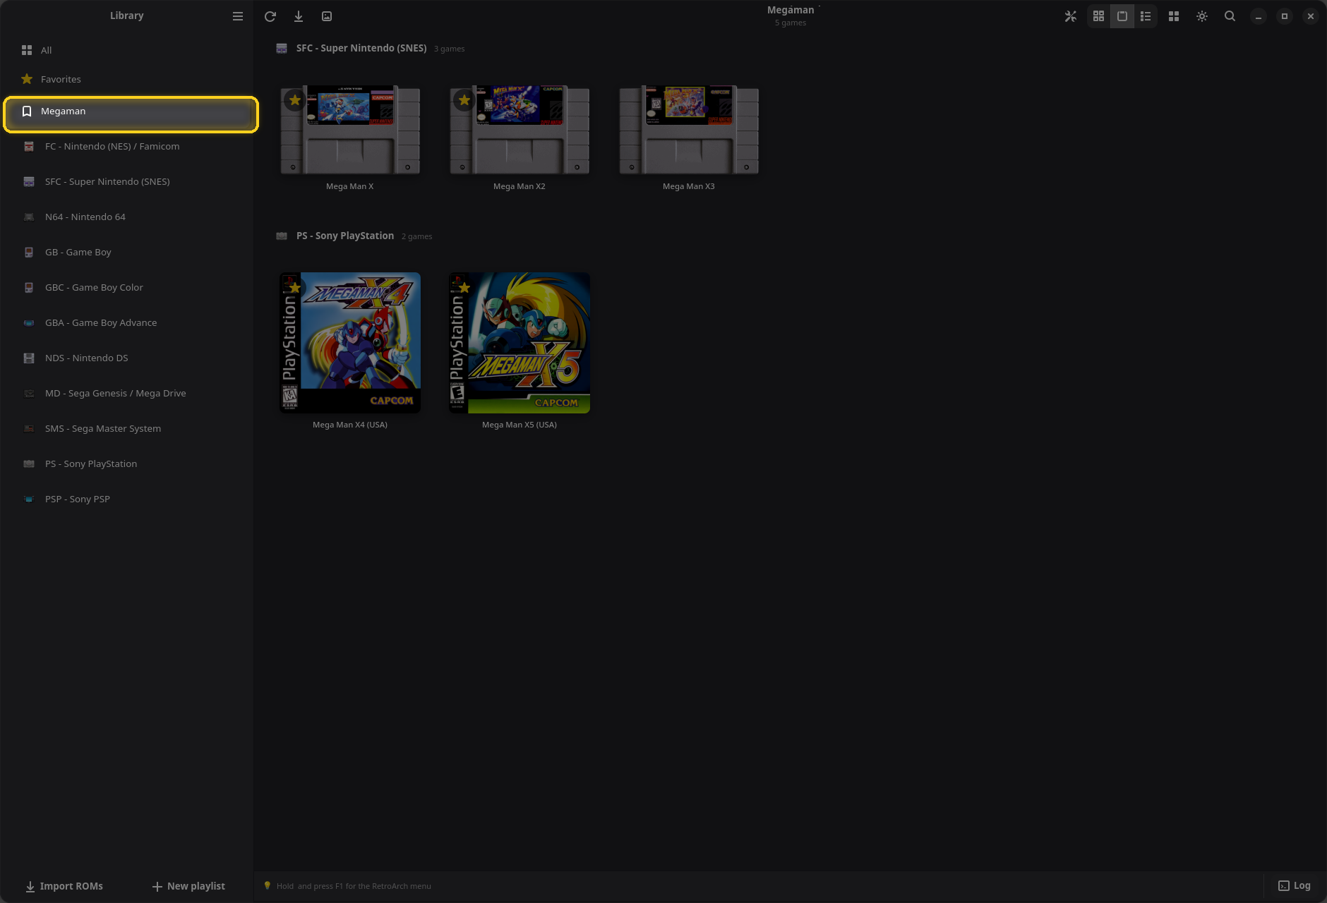Click the download icon in top toolbar
Viewport: 1327px width, 903px height.
click(299, 16)
